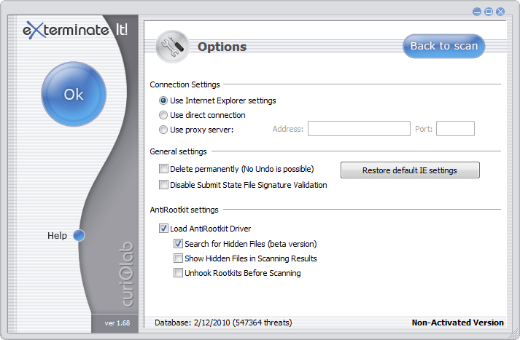Viewport: 520px width, 340px height.
Task: Select Use proxy server option
Action: [163, 130]
